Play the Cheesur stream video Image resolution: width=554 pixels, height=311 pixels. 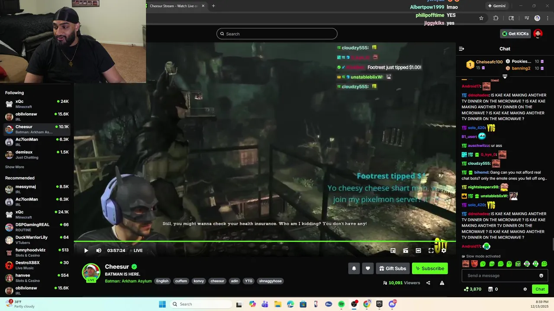coord(86,251)
